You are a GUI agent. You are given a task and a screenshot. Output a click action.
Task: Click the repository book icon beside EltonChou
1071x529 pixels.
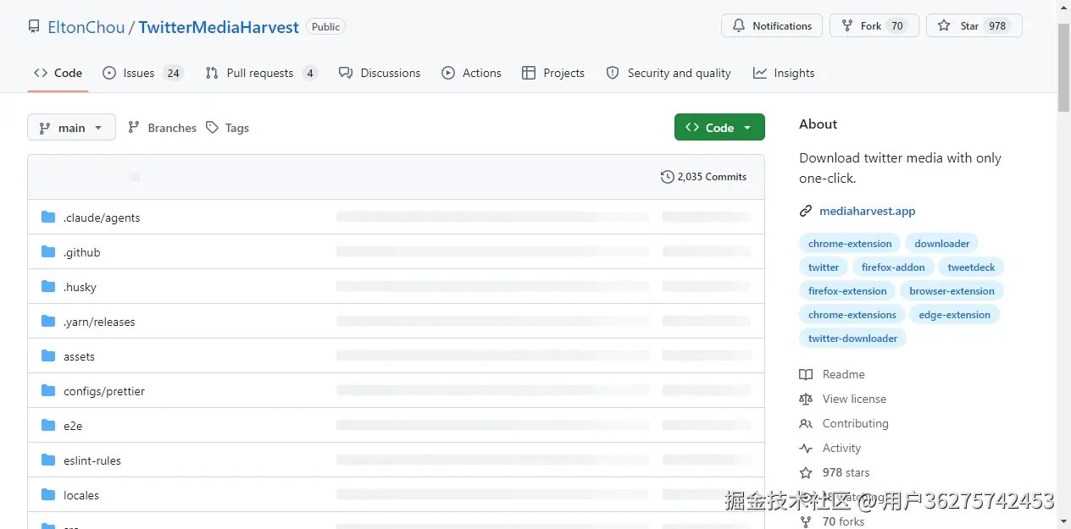(34, 27)
